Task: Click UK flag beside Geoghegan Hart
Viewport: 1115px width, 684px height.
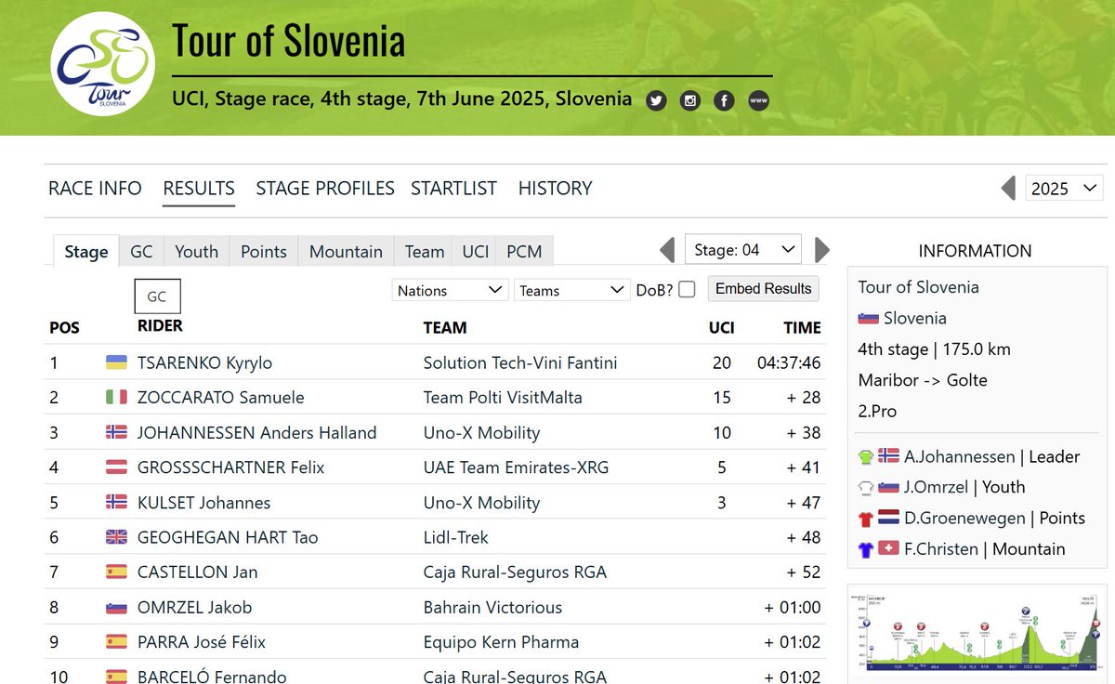Action: pos(116,536)
